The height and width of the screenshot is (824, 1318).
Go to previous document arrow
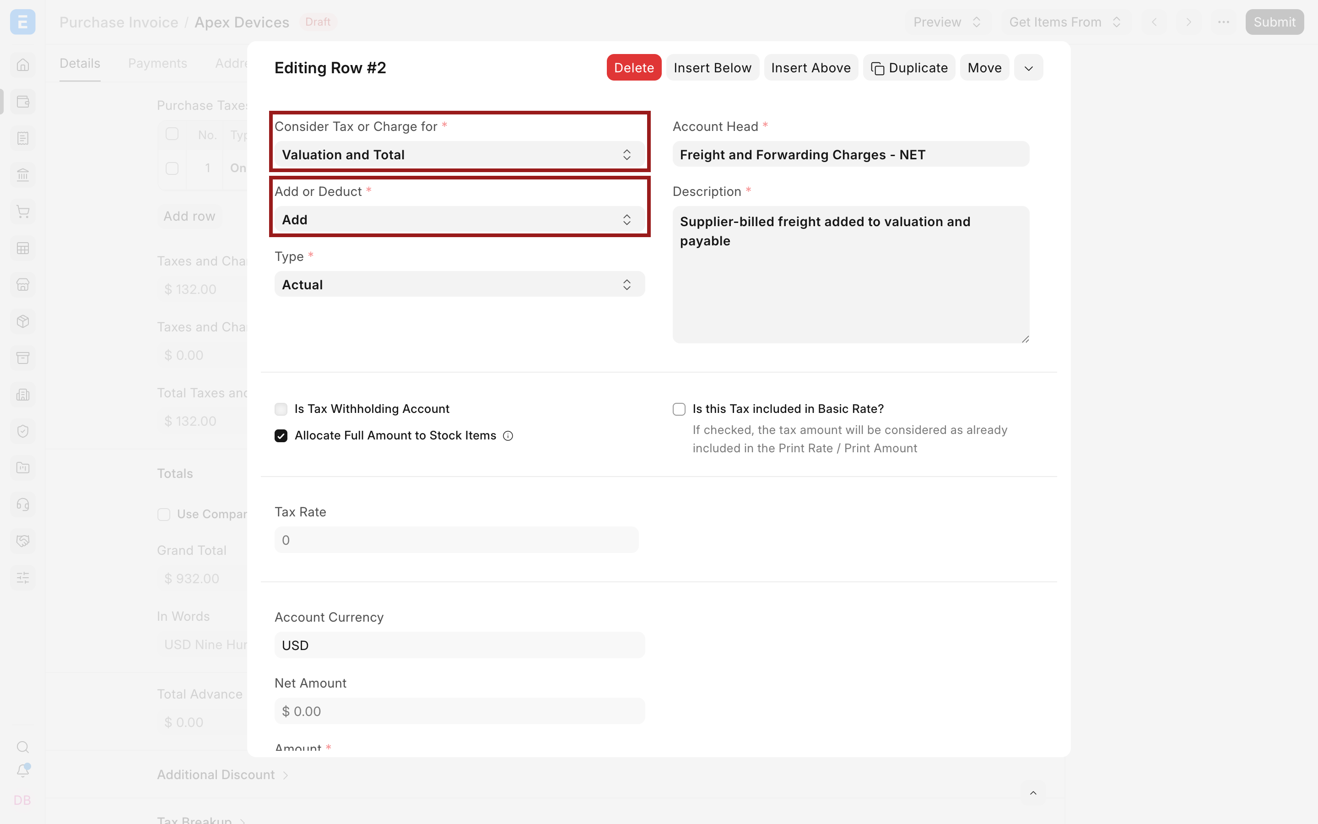pos(1154,22)
